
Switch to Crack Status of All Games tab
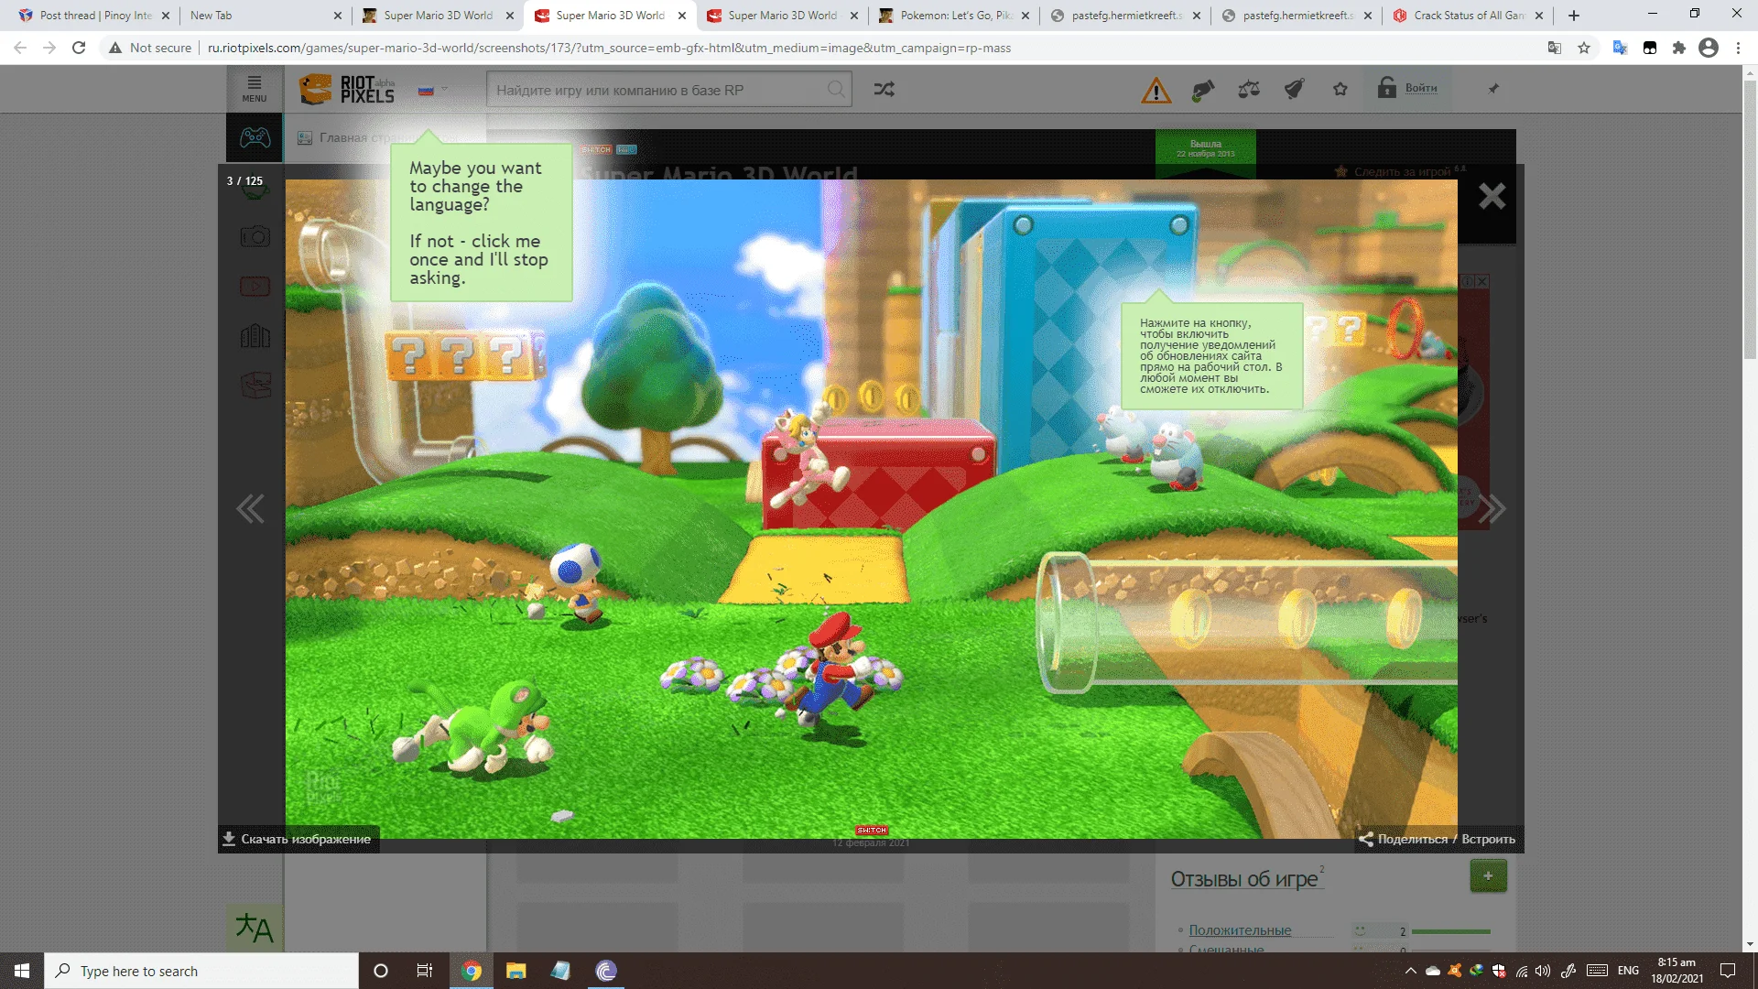[1468, 16]
